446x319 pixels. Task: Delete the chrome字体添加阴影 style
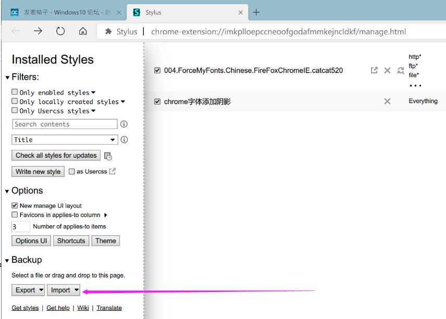387,101
